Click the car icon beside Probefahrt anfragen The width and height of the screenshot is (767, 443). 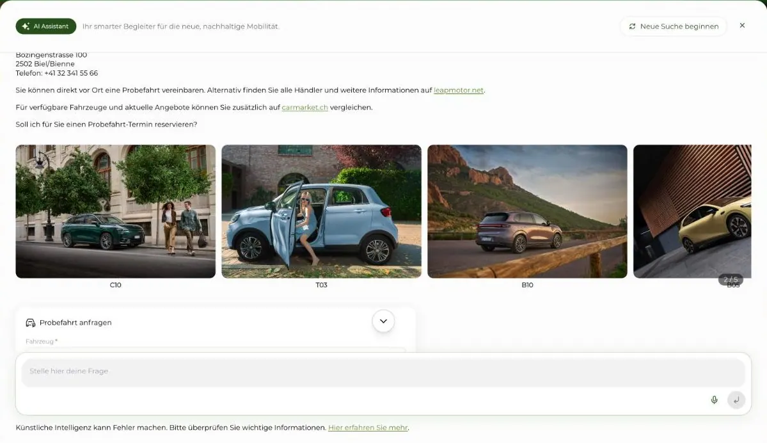(30, 323)
